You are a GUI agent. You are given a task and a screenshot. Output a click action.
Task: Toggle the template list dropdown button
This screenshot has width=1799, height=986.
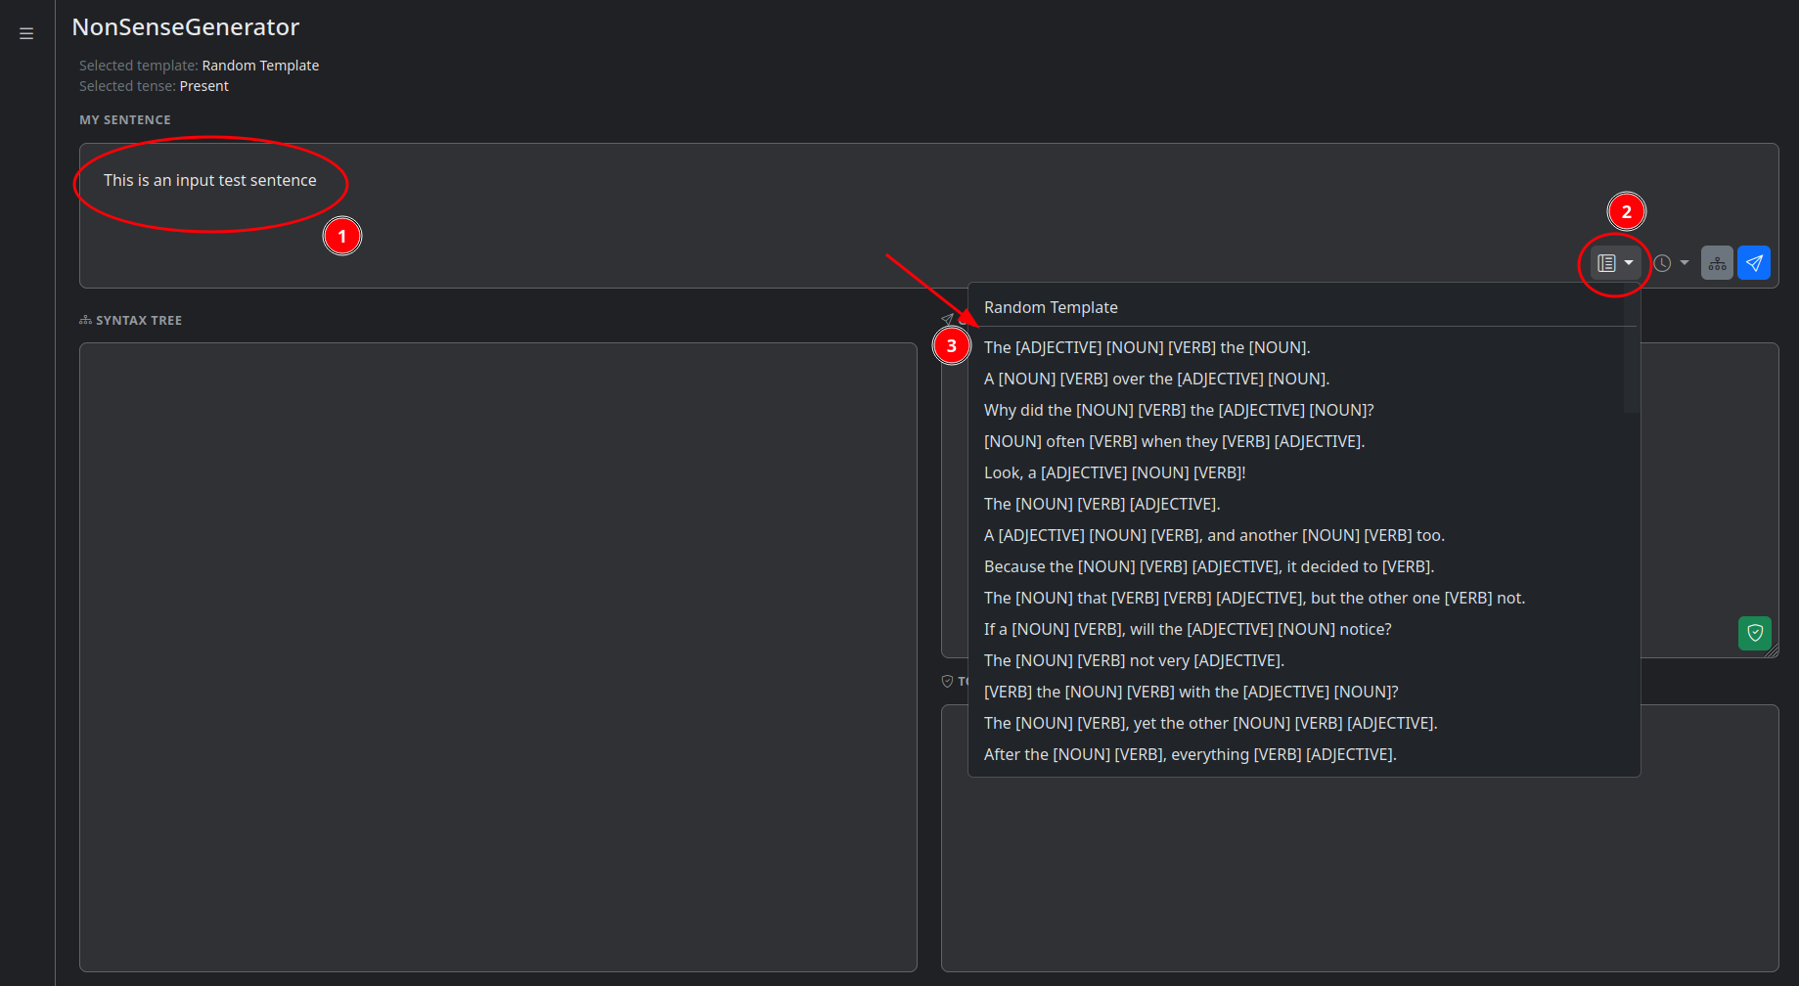[1615, 263]
